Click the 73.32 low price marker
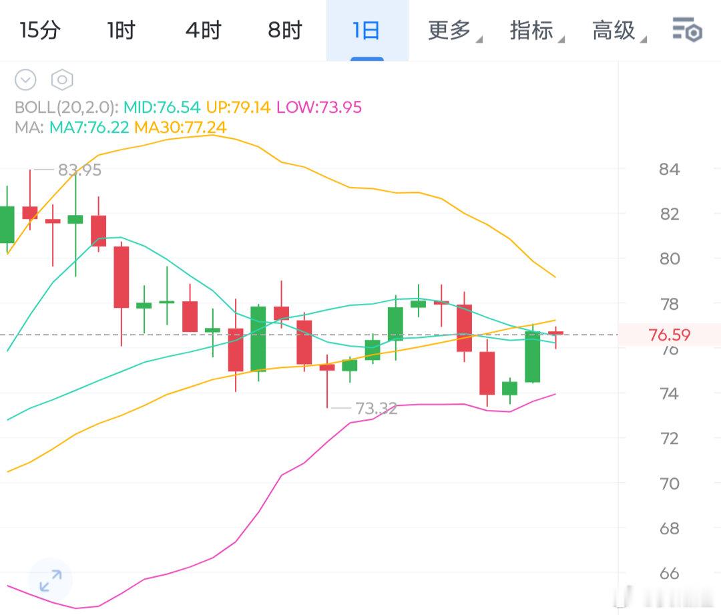The height and width of the screenshot is (615, 721). tap(376, 408)
